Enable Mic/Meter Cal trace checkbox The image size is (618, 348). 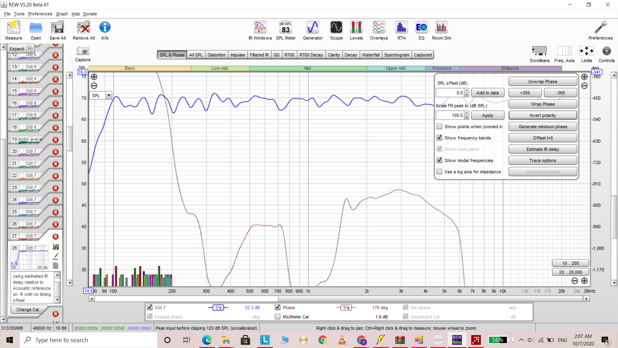(x=277, y=316)
